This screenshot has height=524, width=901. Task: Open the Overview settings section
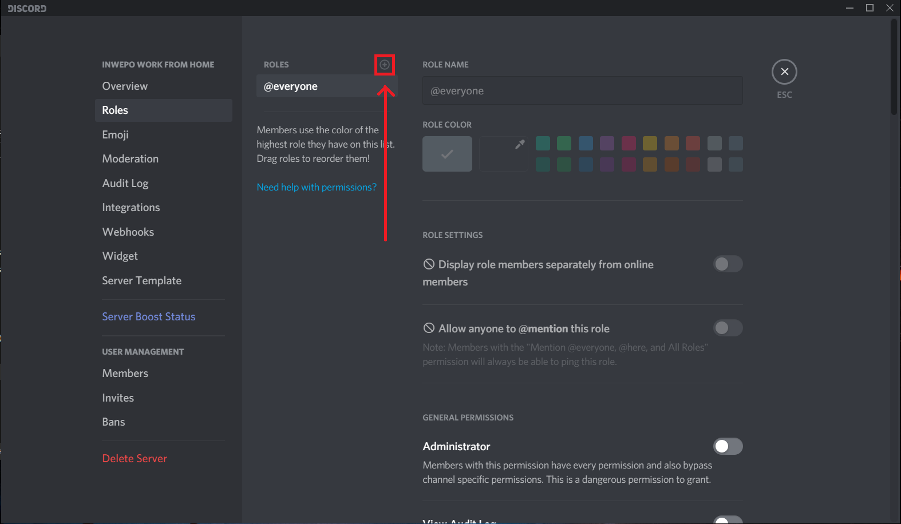pos(125,86)
